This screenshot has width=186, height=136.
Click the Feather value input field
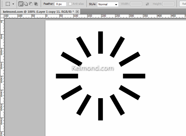coord(61,4)
